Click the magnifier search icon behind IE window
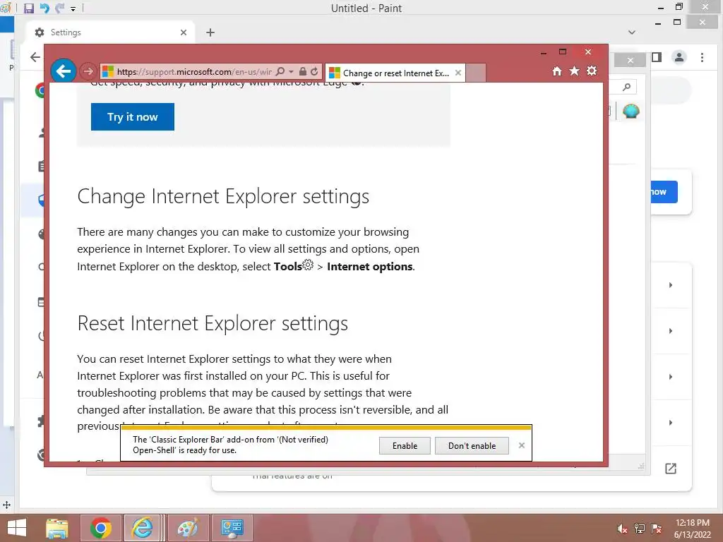Screen dimensions: 723x542 tap(626, 87)
